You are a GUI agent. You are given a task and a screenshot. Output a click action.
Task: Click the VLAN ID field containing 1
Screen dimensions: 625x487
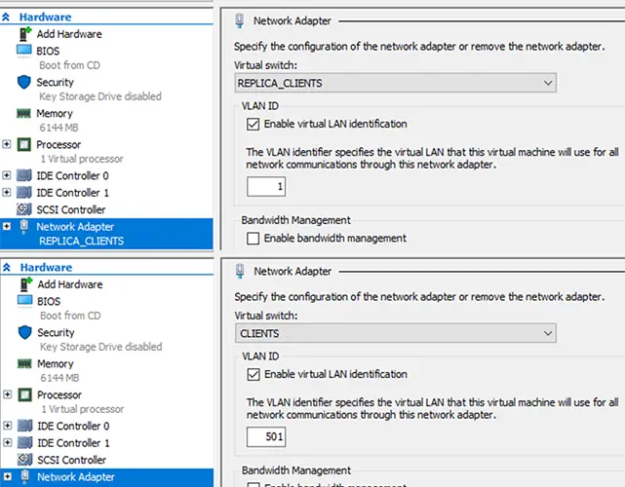[x=266, y=187]
